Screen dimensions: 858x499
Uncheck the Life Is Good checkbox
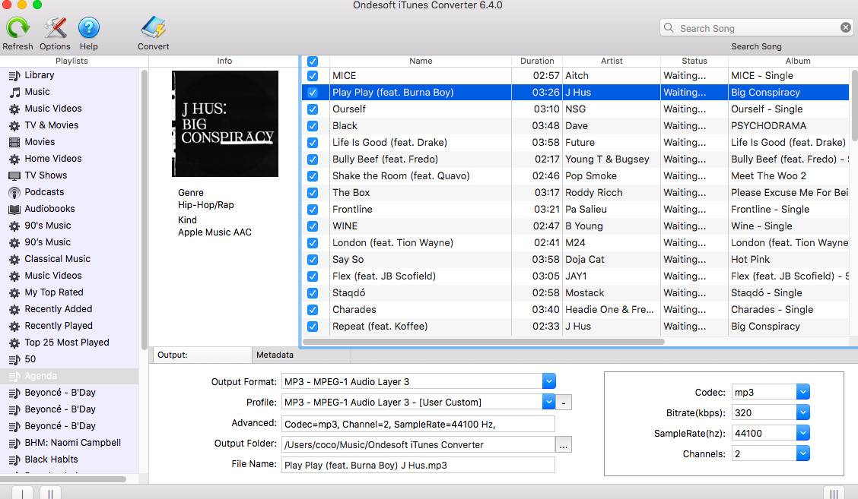[313, 143]
